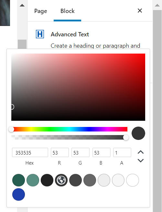Click the up chevron to change color format
The height and width of the screenshot is (212, 162).
[x=141, y=152]
